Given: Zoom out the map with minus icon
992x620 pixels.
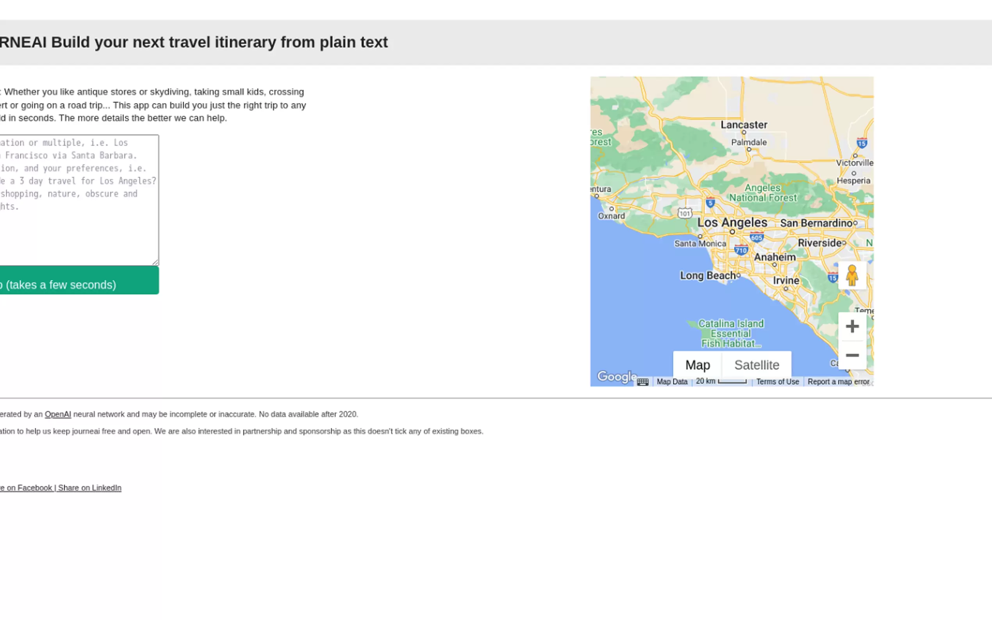Looking at the screenshot, I should tap(852, 355).
